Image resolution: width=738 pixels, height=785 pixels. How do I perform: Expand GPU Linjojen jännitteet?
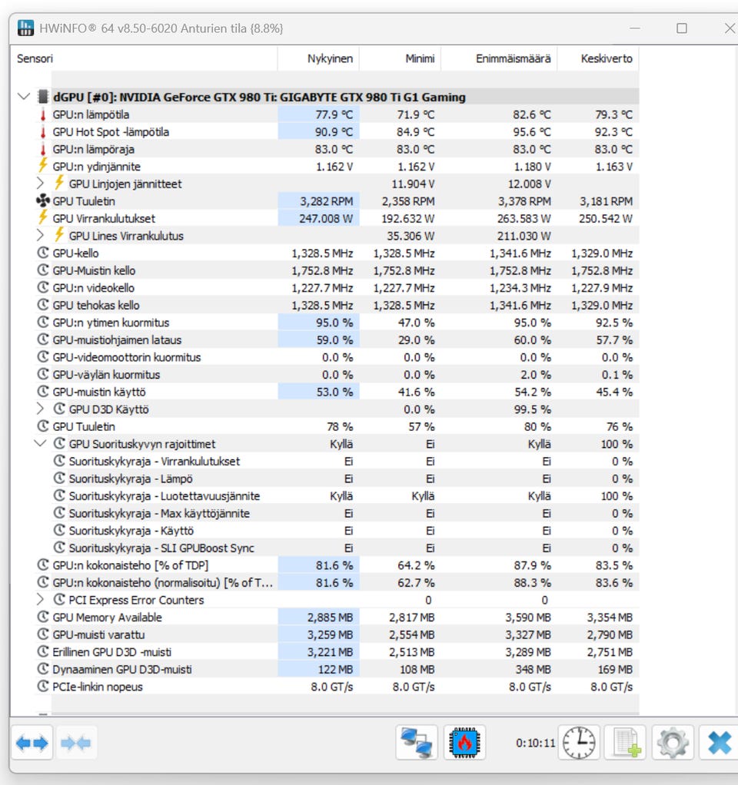(41, 184)
